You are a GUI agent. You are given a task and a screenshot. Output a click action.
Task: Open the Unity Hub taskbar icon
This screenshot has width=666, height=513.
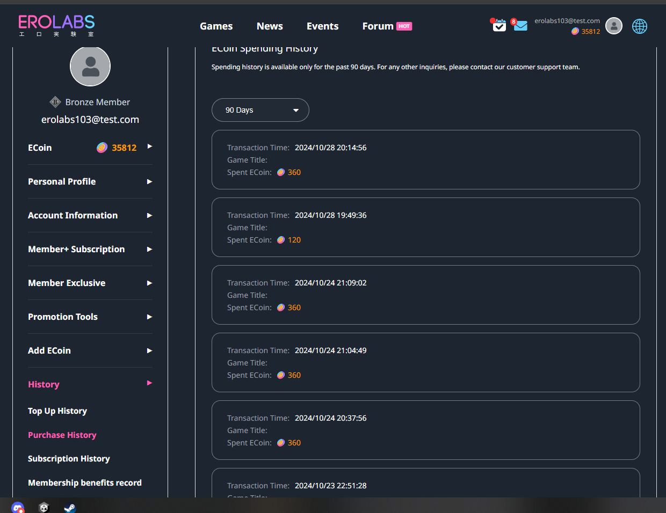44,507
